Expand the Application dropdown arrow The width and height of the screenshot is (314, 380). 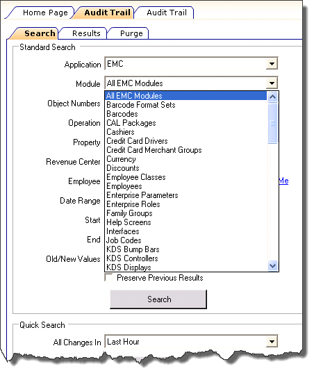tap(272, 64)
